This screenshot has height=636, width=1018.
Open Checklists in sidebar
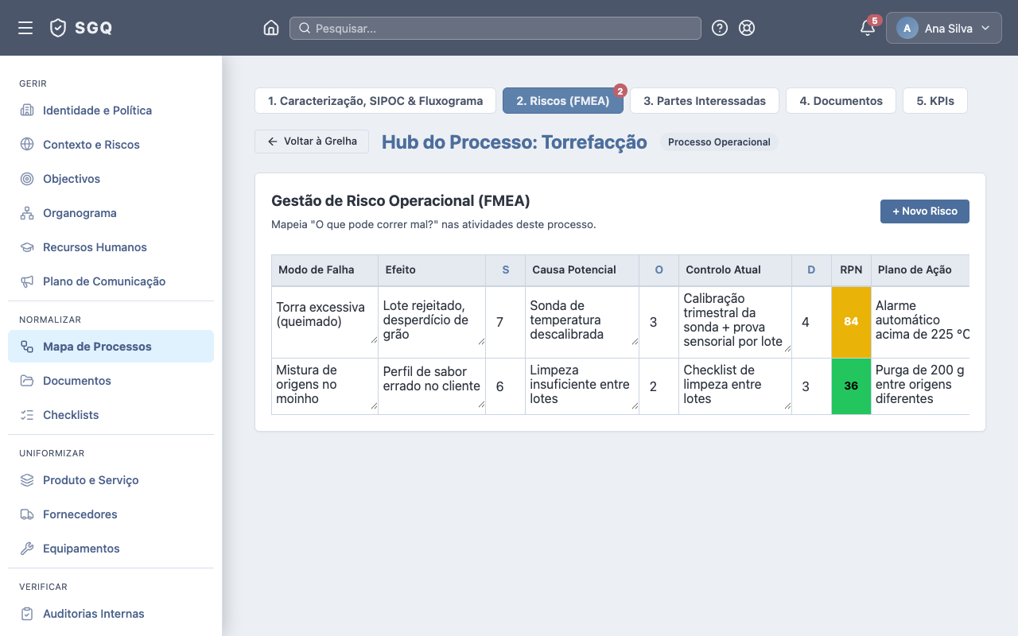[x=111, y=415]
